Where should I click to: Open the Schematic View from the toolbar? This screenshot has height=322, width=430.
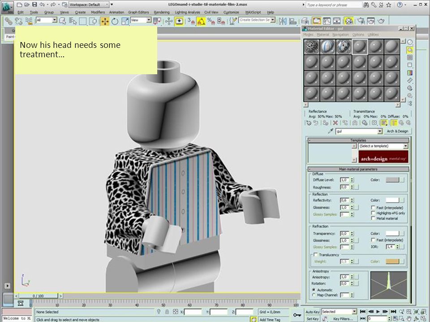(x=337, y=21)
